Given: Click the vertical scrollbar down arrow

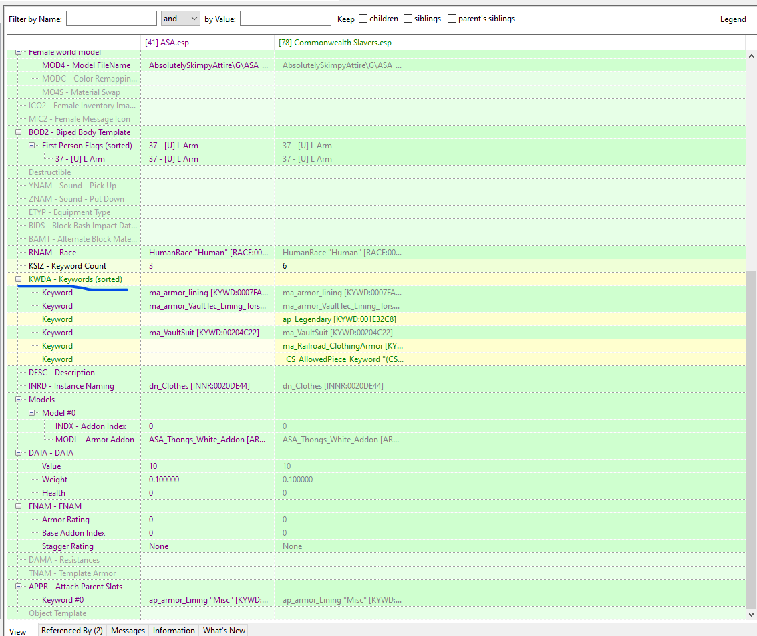Looking at the screenshot, I should [x=751, y=614].
